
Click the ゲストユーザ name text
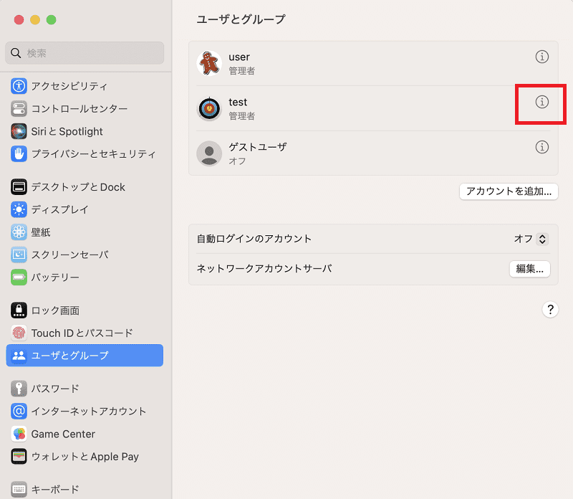[258, 147]
